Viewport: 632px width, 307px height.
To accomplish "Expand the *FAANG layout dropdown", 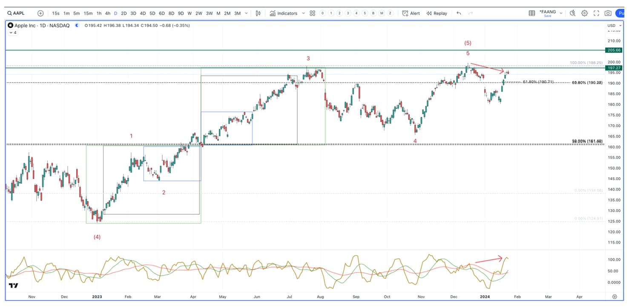I will click(561, 13).
